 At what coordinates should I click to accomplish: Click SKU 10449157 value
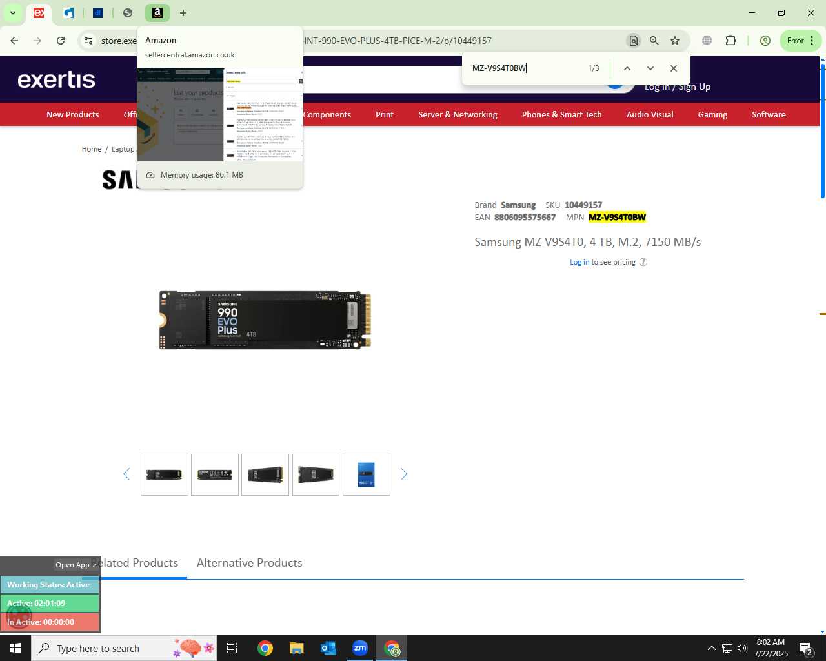point(583,205)
